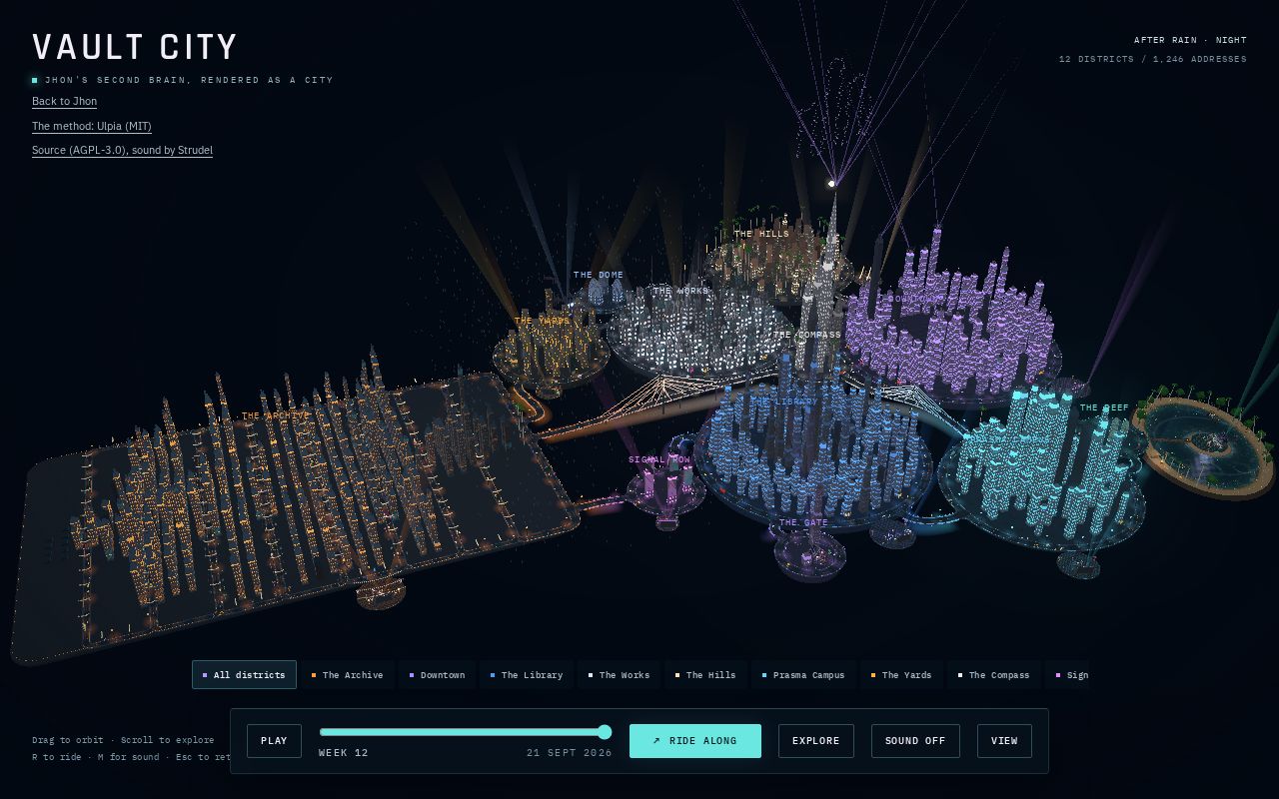Filter to The Yards district chip
The height and width of the screenshot is (799, 1279).
point(902,675)
